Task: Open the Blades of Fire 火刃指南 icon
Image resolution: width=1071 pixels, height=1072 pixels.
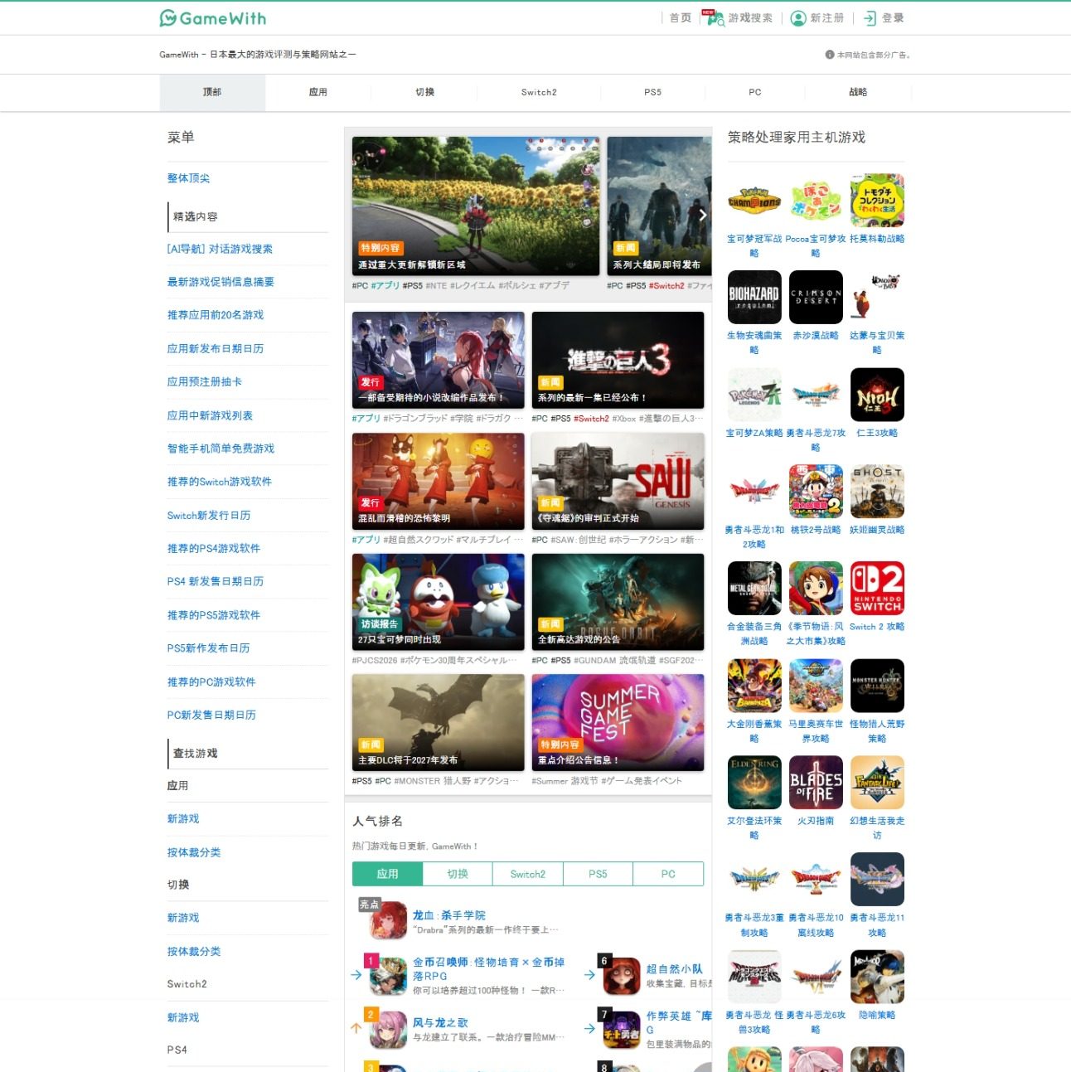Action: tap(816, 783)
